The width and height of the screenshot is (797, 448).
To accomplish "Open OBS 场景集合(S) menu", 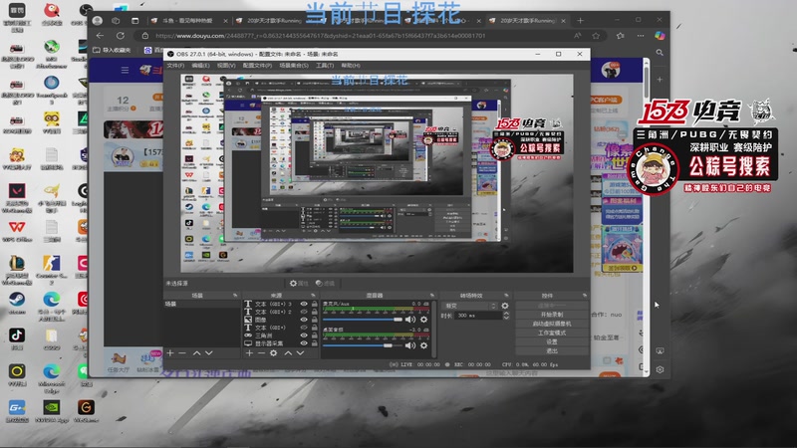I will pos(294,66).
